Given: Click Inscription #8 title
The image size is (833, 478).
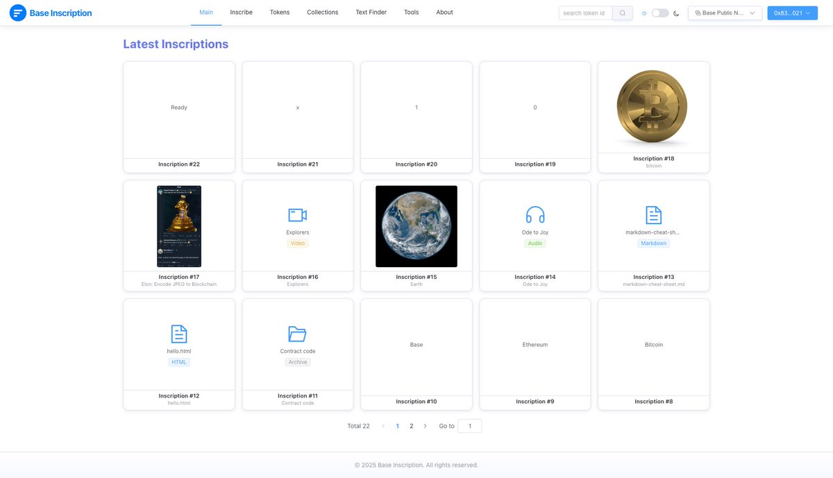Looking at the screenshot, I should (x=654, y=402).
